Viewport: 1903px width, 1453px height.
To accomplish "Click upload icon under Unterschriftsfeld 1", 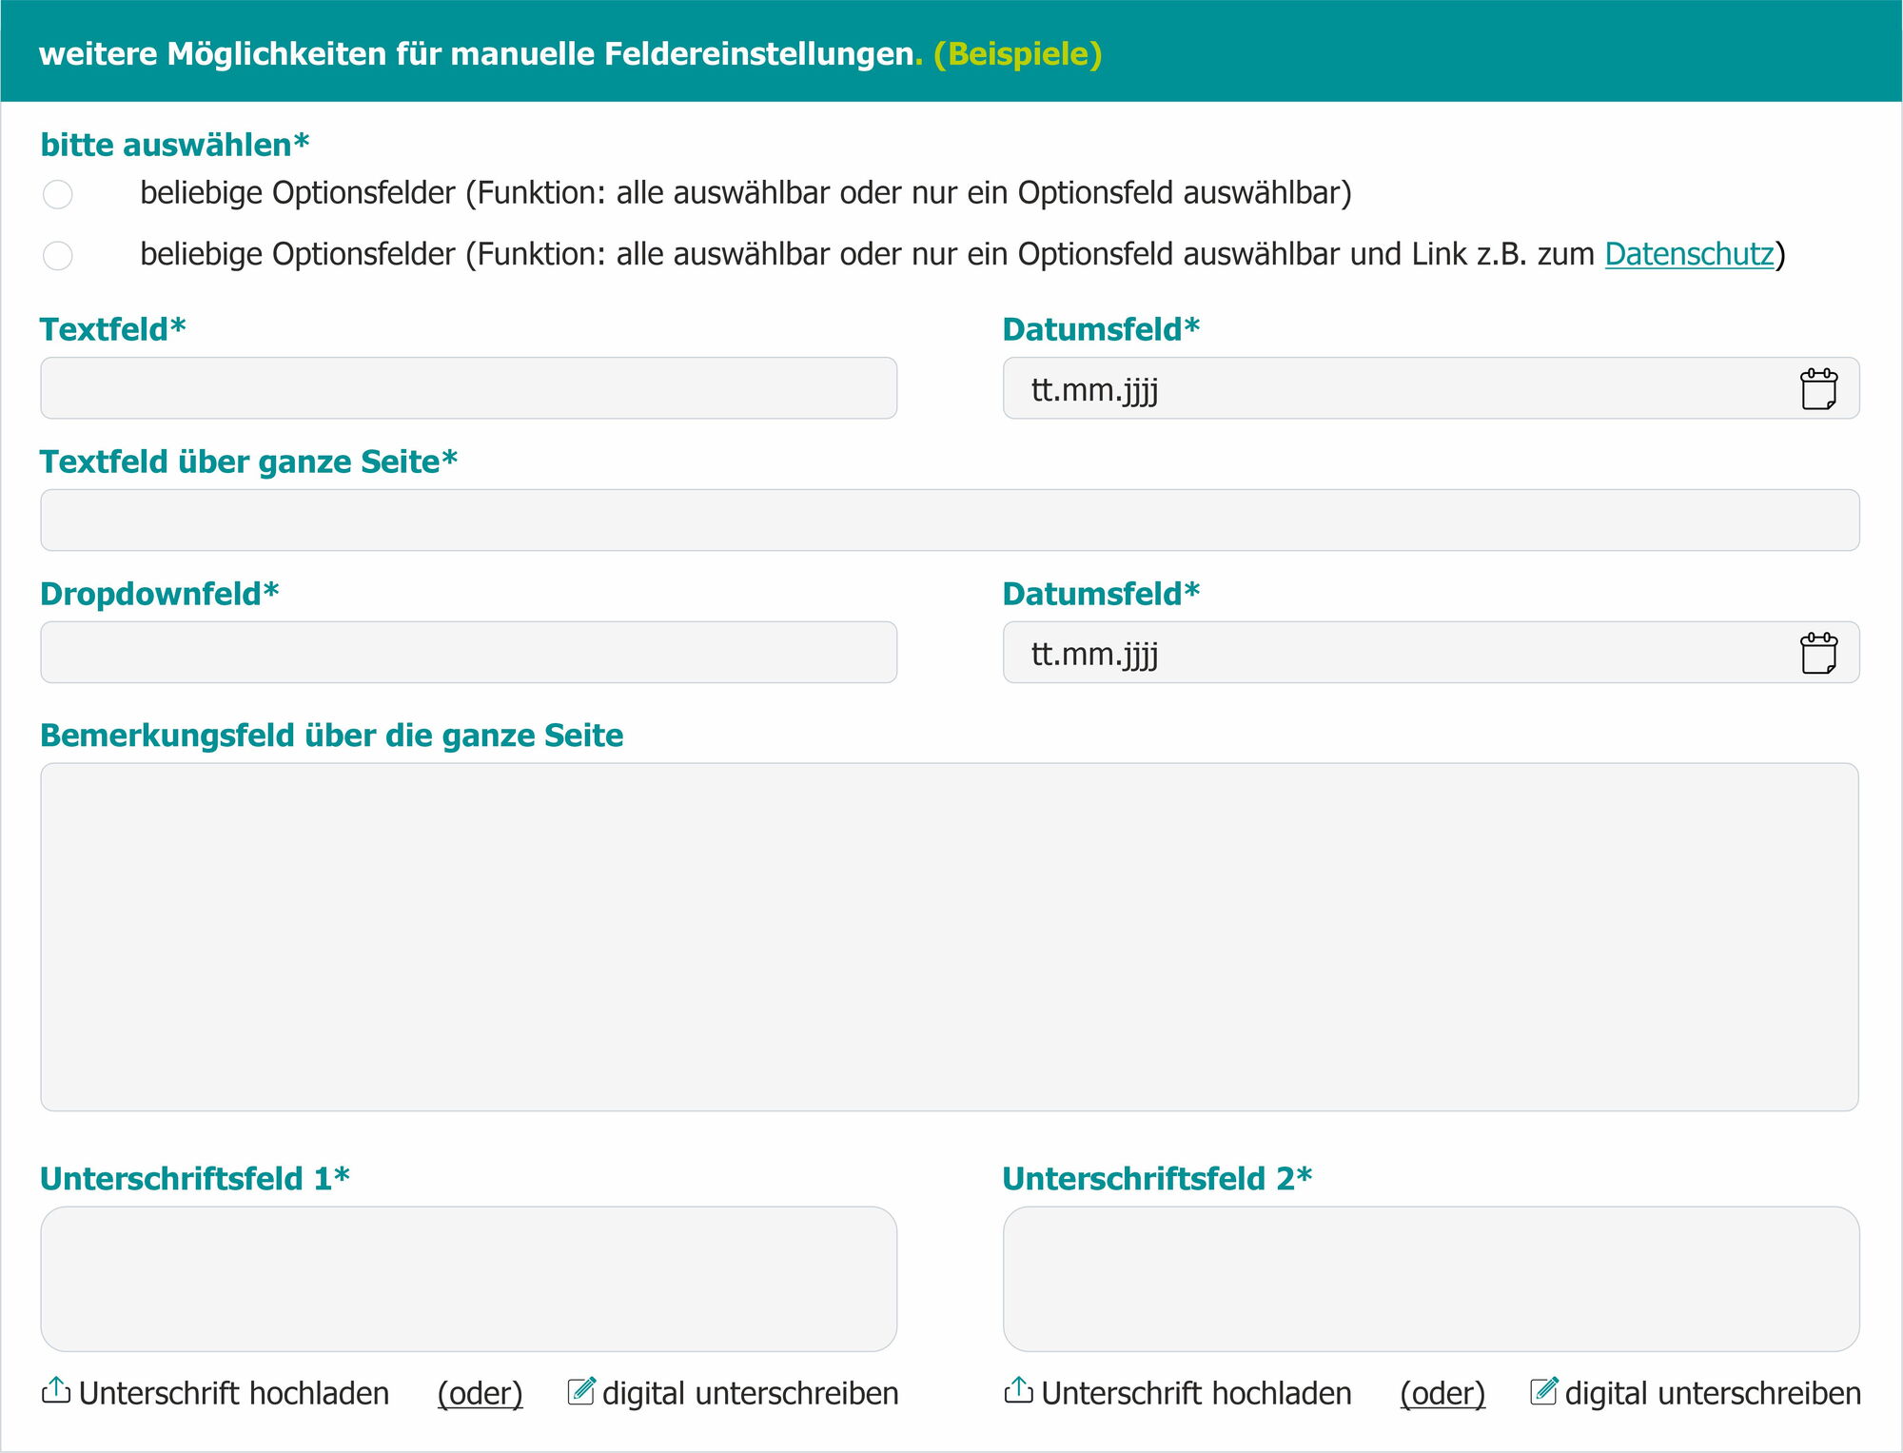I will [x=56, y=1391].
